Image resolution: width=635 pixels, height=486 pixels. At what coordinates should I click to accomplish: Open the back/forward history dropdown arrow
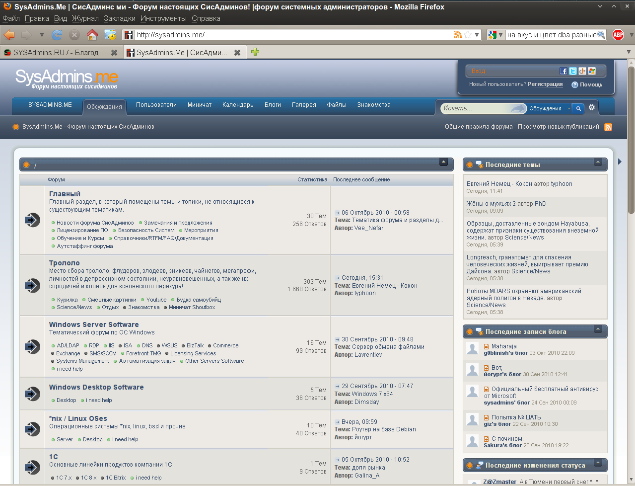pyautogui.click(x=42, y=35)
